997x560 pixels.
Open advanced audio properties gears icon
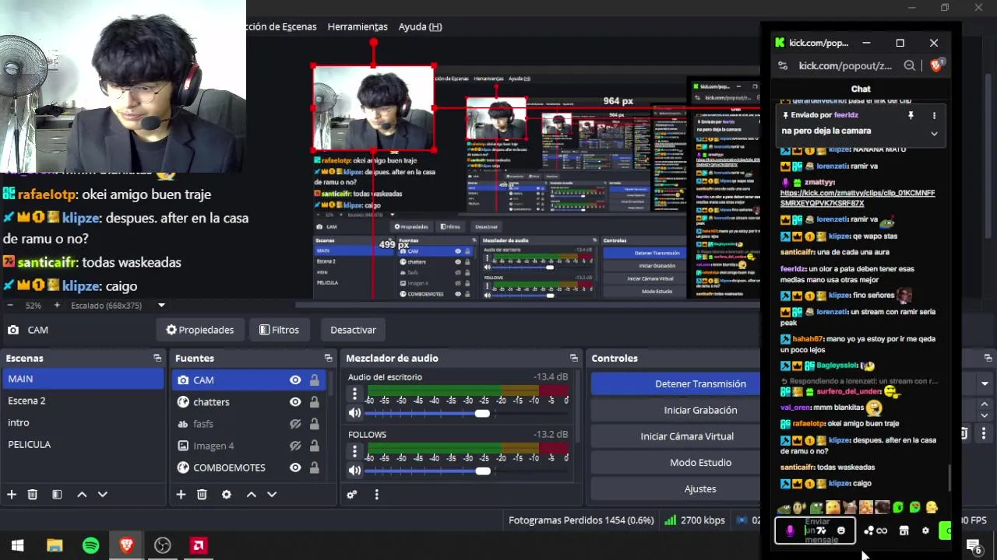pyautogui.click(x=352, y=494)
